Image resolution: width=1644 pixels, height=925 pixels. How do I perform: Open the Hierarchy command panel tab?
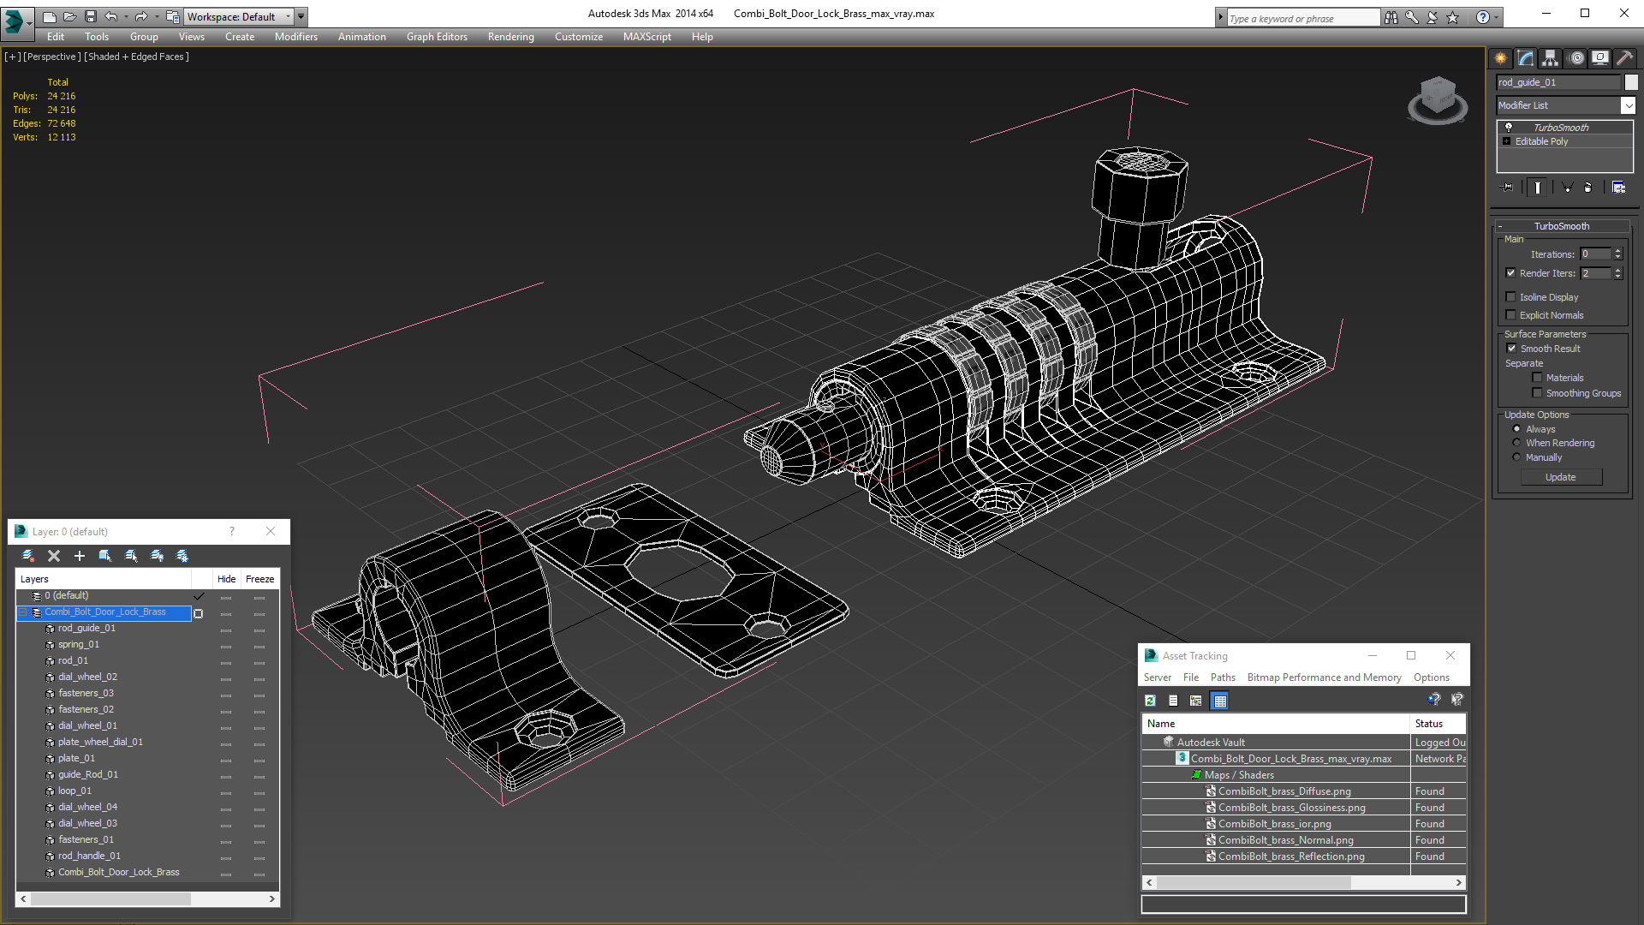click(1551, 58)
